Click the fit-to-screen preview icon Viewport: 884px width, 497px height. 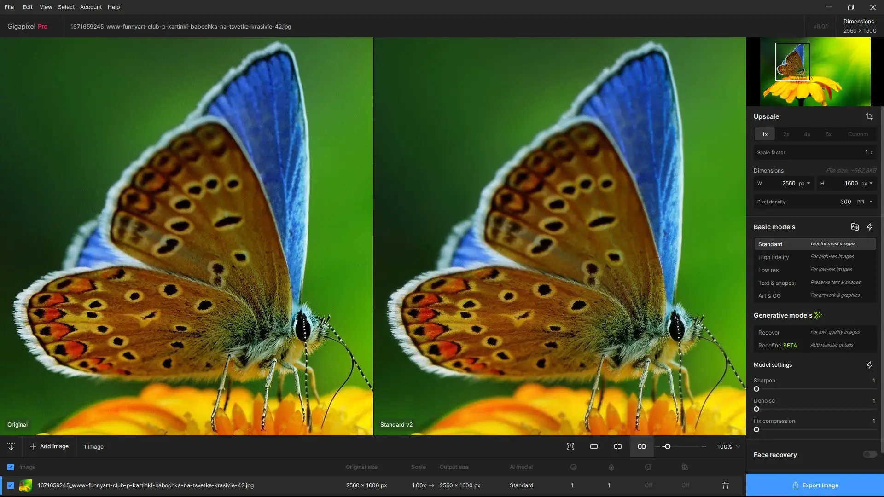570,446
